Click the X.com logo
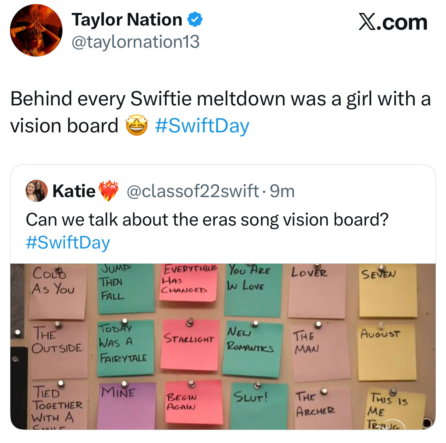 (393, 23)
